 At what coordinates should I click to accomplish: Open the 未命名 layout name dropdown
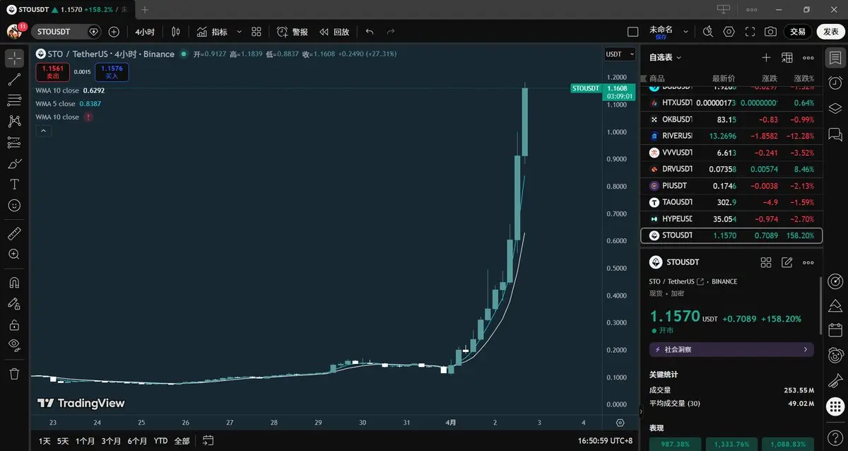[667, 32]
